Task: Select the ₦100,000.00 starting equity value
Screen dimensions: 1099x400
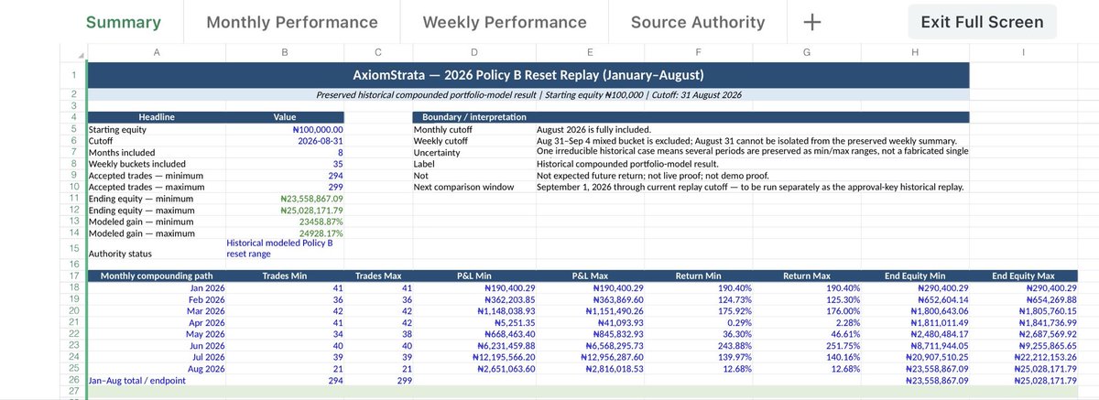Action: tap(285, 130)
